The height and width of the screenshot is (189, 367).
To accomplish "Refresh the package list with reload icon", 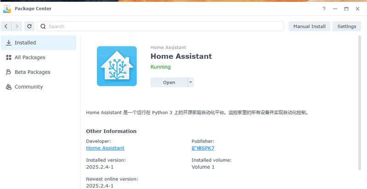I will click(29, 27).
